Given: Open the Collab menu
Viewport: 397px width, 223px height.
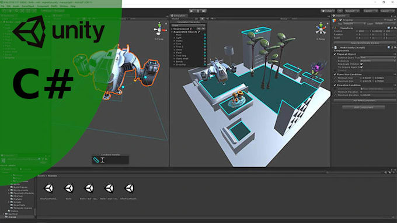Looking at the screenshot, I should 328,11.
